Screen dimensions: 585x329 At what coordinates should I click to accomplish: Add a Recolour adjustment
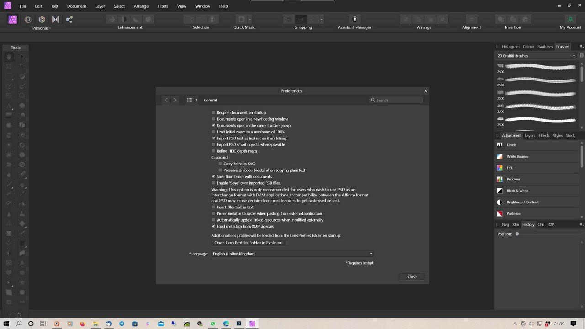[537, 179]
